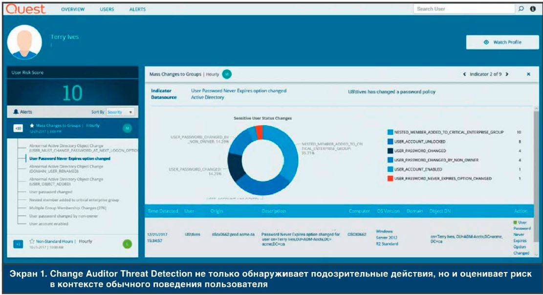Click USER_PASSWORD_CHANGED_BY_NON_OWNER legend swatch

[x=391, y=160]
